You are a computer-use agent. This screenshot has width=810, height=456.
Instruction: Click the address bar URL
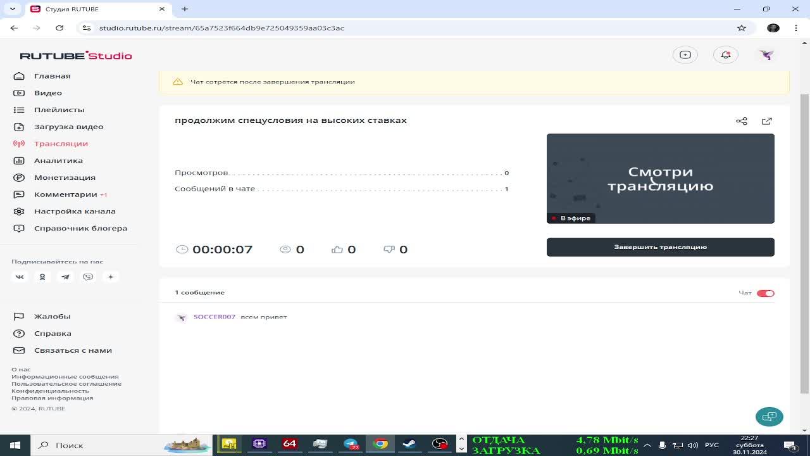[x=221, y=28]
